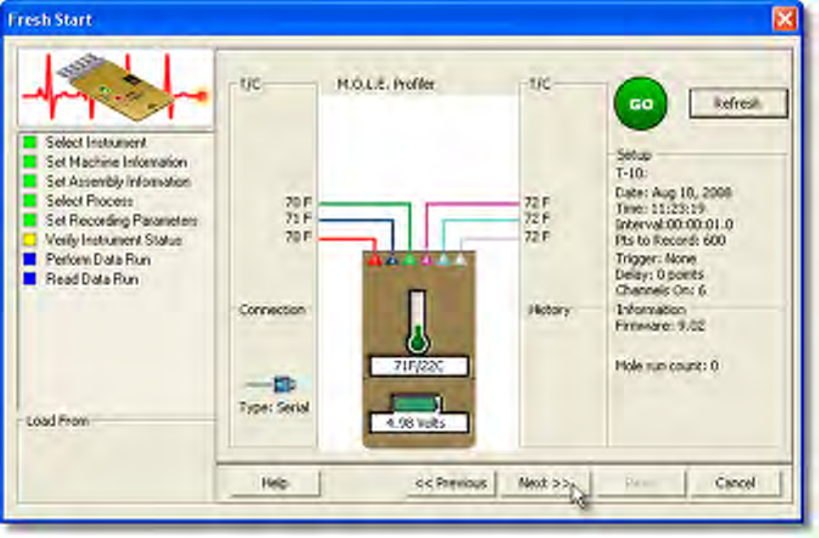The image size is (819, 538).
Task: Click the cyan channel connector triangle
Action: pos(443,259)
